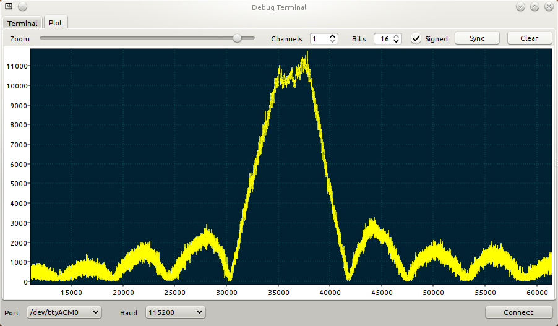Click the 60000 x-axis label
This screenshot has width=558, height=326.
pyautogui.click(x=537, y=293)
